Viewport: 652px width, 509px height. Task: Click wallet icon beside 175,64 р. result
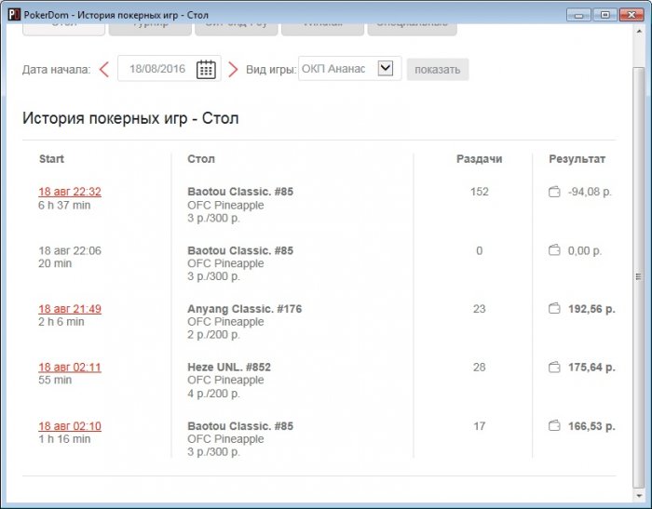553,368
